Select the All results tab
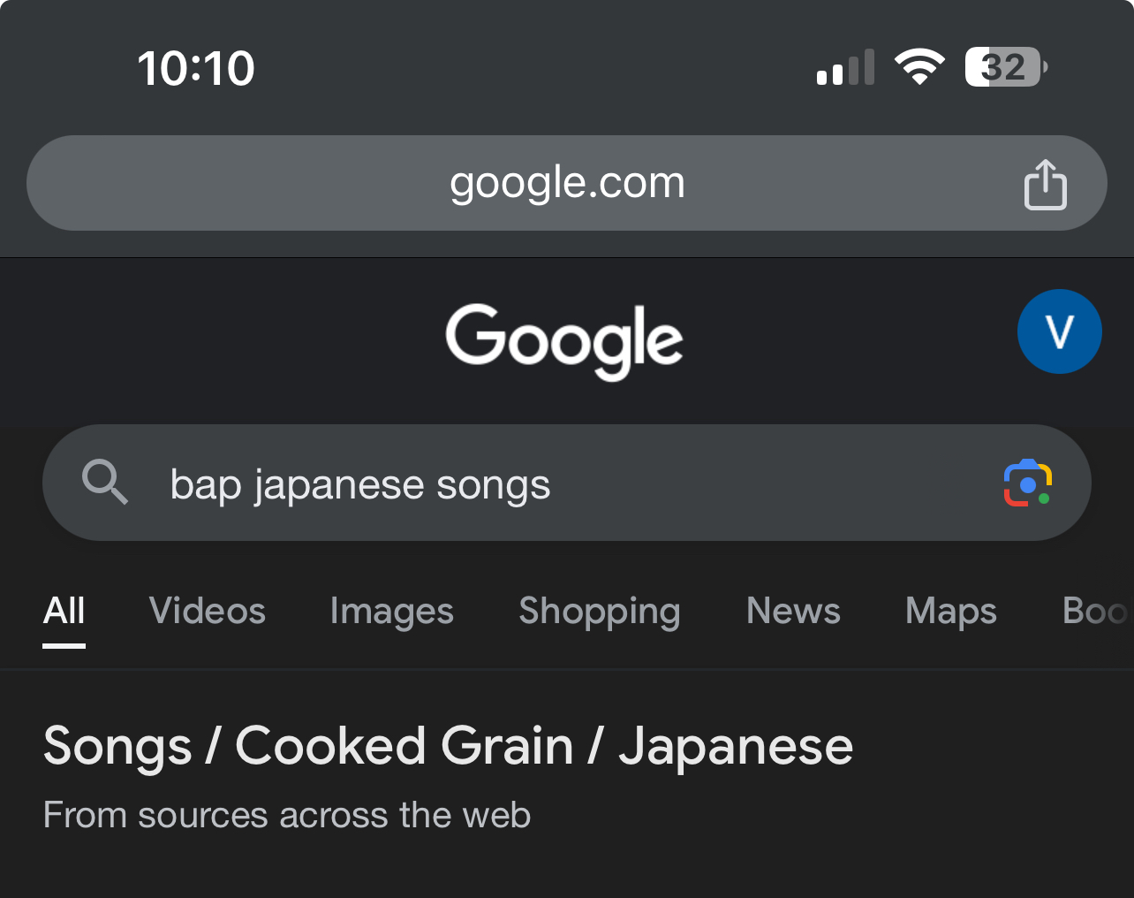Image resolution: width=1134 pixels, height=898 pixels. 64,611
